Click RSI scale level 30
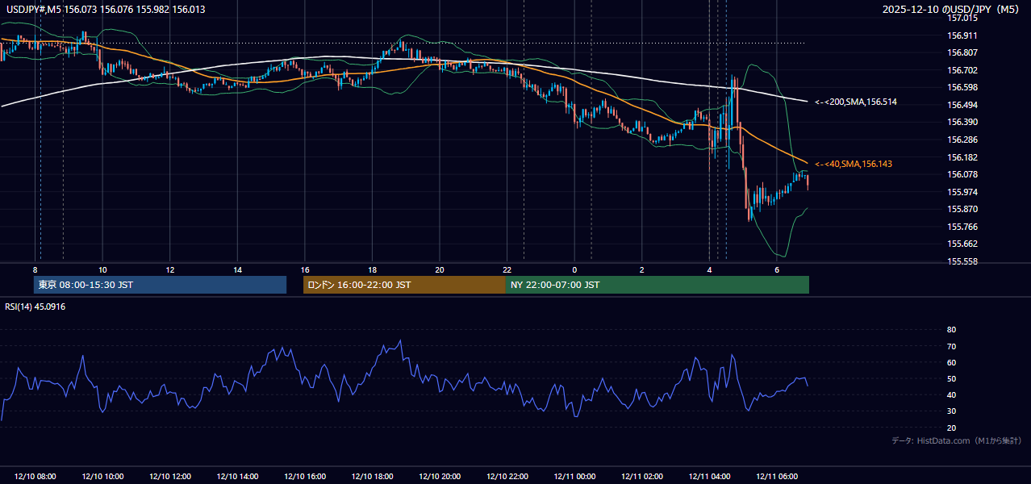 [951, 411]
